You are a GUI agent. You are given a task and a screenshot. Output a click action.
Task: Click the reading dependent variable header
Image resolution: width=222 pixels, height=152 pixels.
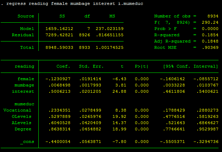point(24,66)
